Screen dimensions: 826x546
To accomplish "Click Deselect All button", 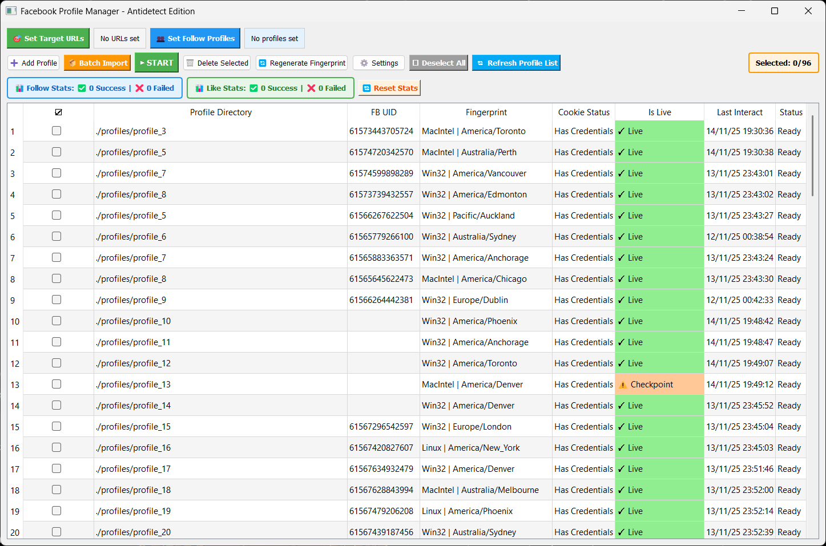I will (x=438, y=63).
